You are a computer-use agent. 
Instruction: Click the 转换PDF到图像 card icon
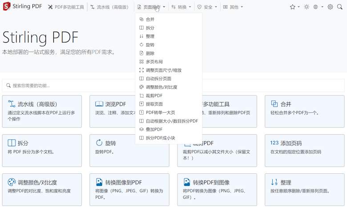click(187, 182)
